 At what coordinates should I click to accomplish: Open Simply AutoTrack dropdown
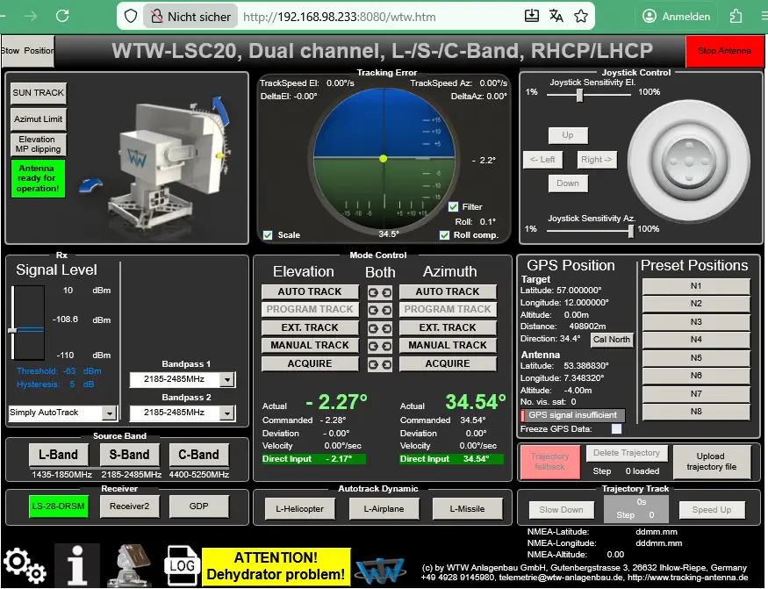click(62, 413)
